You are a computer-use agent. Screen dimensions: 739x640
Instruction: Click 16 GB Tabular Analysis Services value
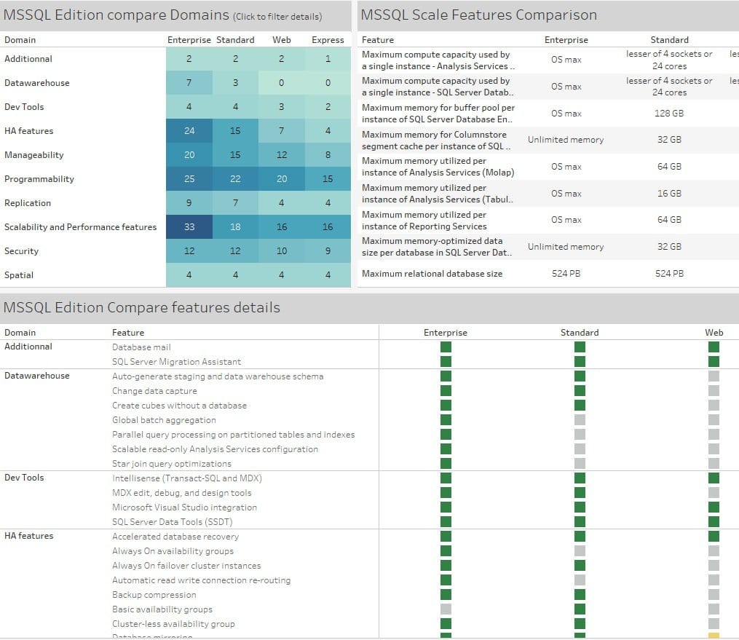coord(669,193)
